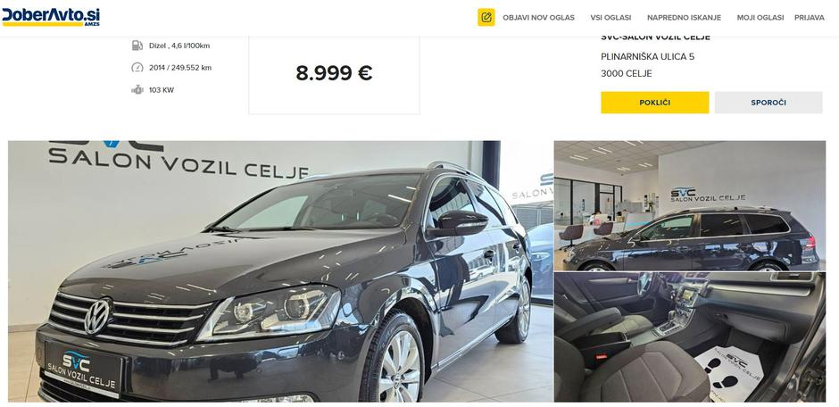Image resolution: width=839 pixels, height=407 pixels.
Task: Click the Plinarniška ulica 5 address
Action: (x=647, y=57)
